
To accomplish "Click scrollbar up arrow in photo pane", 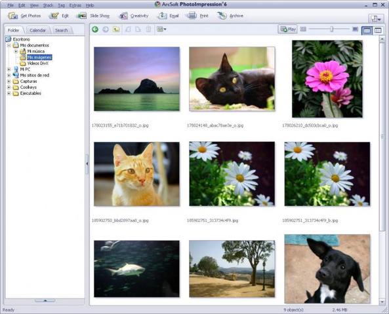I will point(382,39).
